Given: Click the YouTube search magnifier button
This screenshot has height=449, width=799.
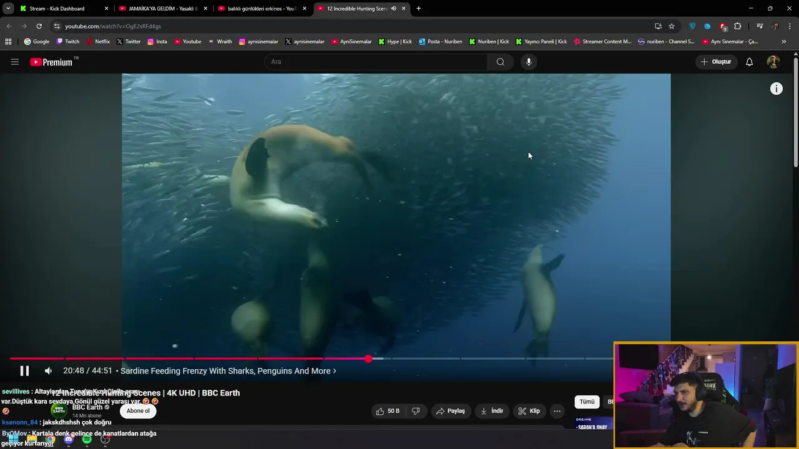Looking at the screenshot, I should coord(500,62).
